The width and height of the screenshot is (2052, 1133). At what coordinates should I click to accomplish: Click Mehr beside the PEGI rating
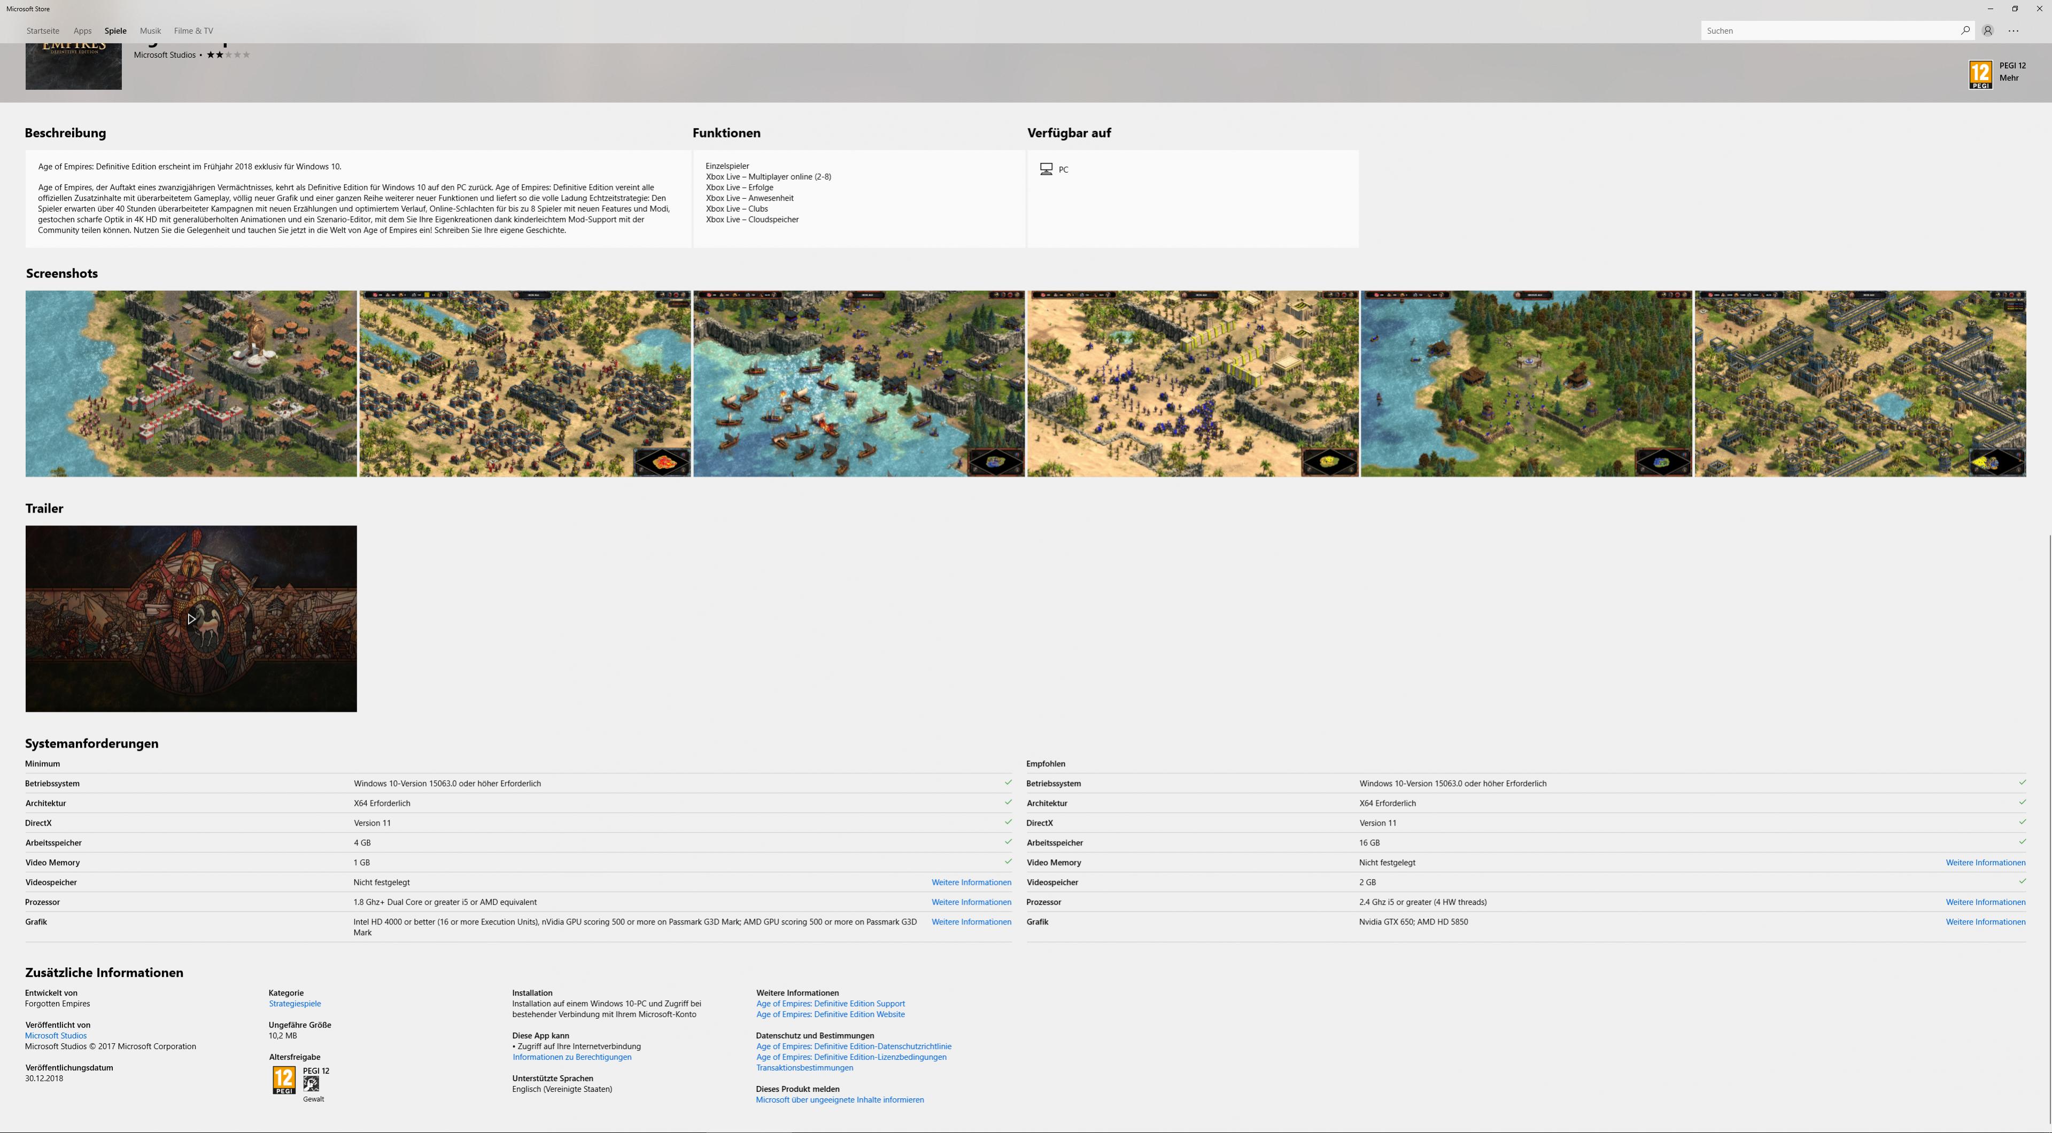[x=2008, y=78]
